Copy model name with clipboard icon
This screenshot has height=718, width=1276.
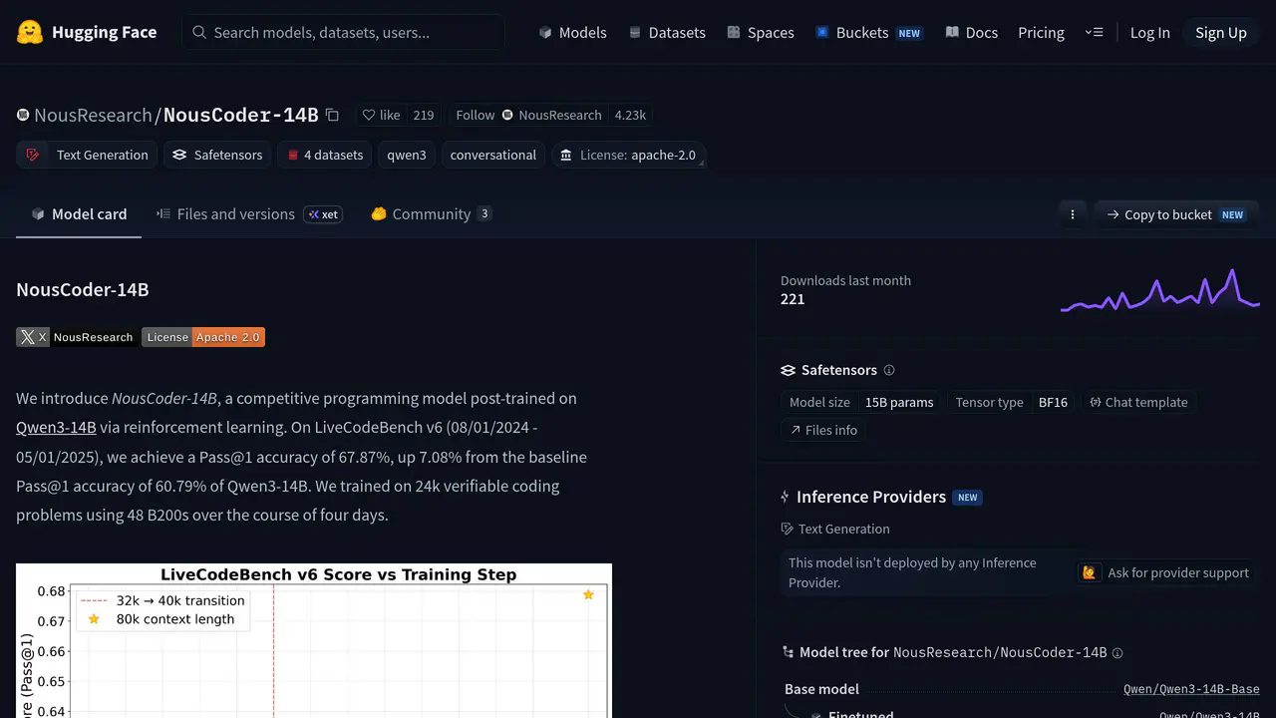coord(332,115)
